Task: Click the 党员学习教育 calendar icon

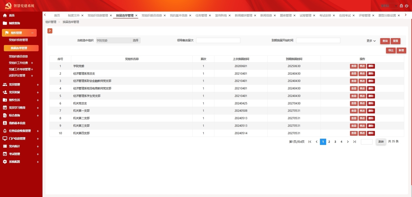Action: [5, 108]
